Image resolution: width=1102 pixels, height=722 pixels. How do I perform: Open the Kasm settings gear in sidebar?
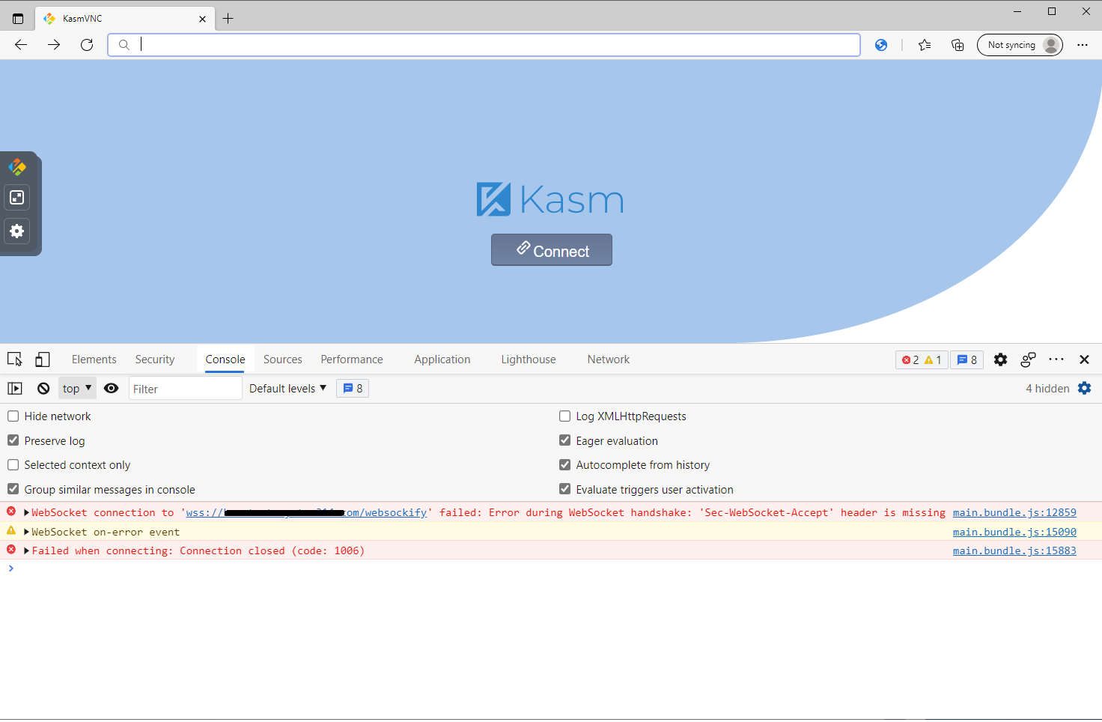[x=16, y=231]
